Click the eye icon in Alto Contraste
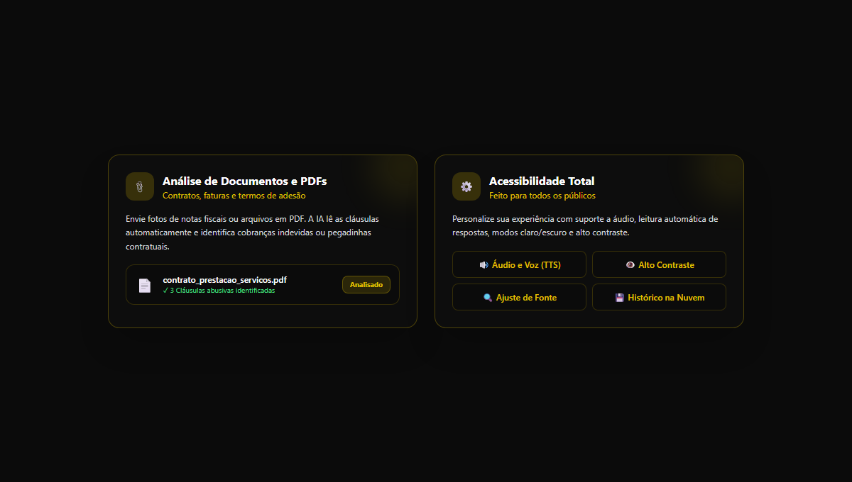The image size is (852, 482). [630, 265]
